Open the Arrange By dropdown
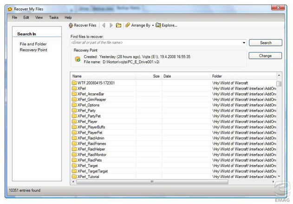This screenshot has height=204, width=293. pyautogui.click(x=140, y=25)
